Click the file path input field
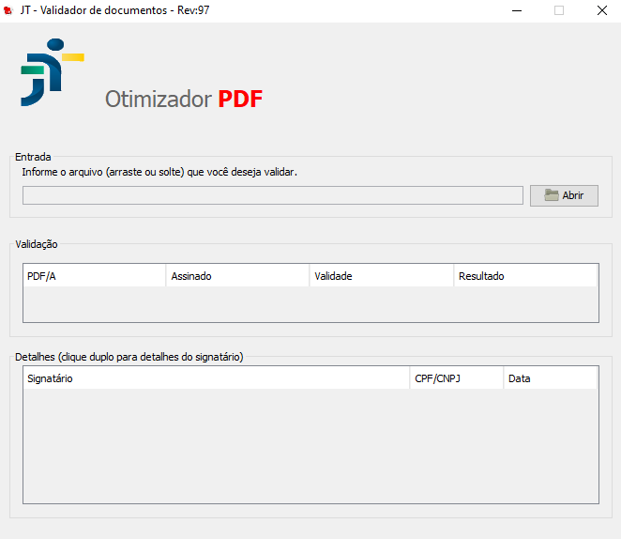Viewport: 621px width, 539px height. pyautogui.click(x=272, y=195)
